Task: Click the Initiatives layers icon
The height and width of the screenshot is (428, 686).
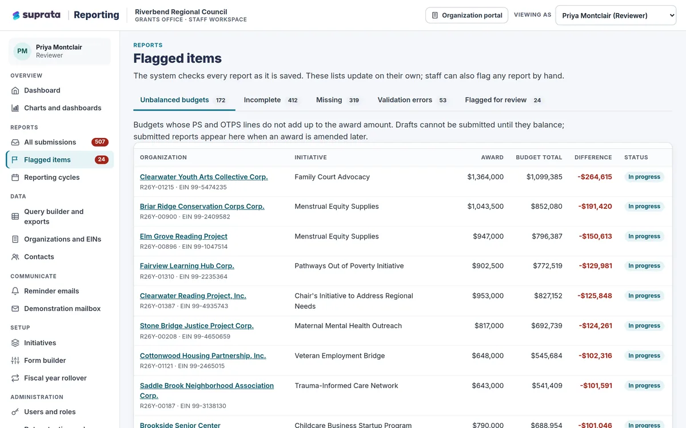Action: [x=15, y=343]
